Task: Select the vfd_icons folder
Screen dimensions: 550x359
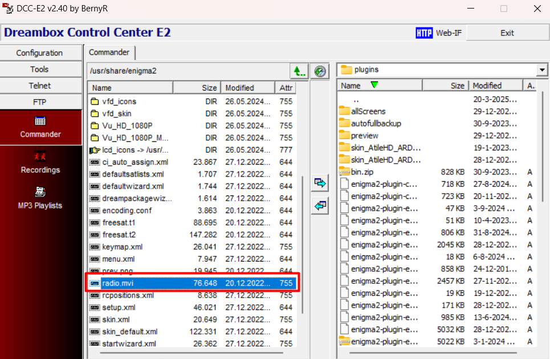Action: pyautogui.click(x=119, y=101)
